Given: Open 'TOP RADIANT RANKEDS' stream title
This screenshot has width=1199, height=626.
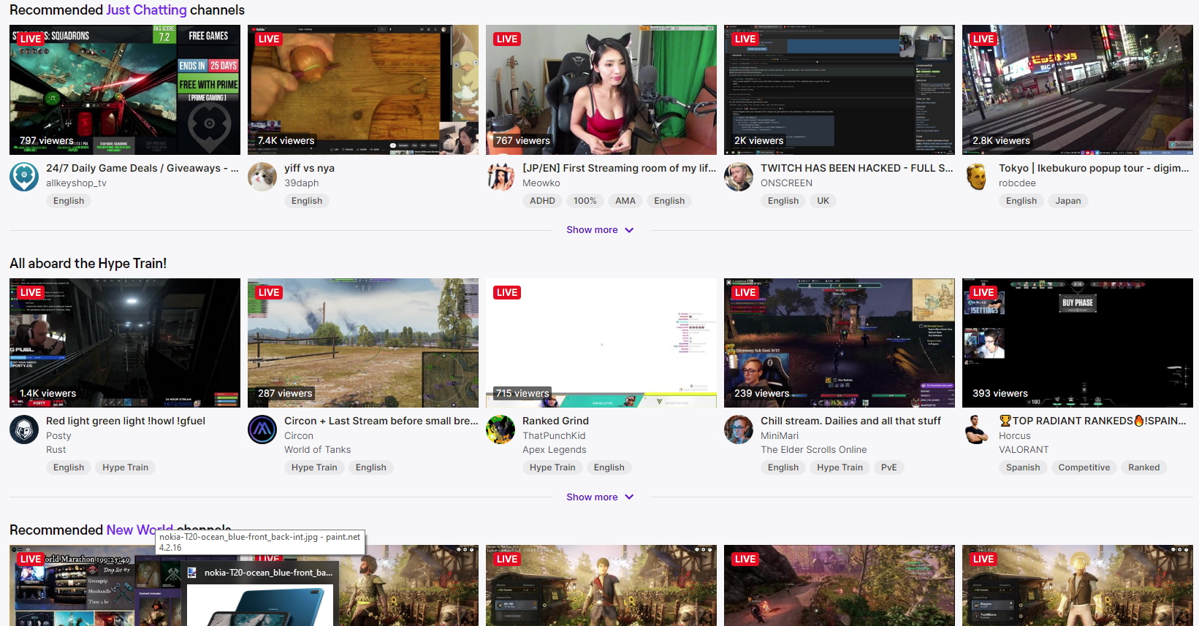Looking at the screenshot, I should click(x=1092, y=421).
